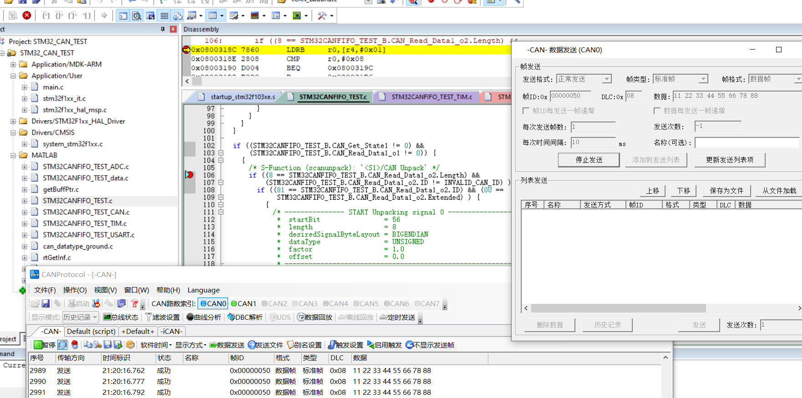802x398 pixels.
Task: Click the 帧ID hex input field
Action: point(570,96)
